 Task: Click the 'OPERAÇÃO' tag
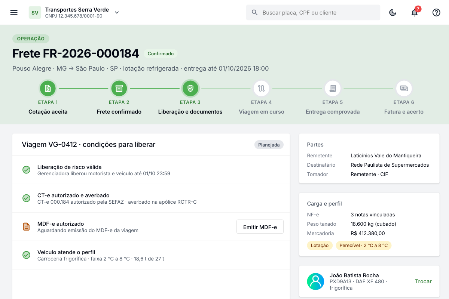[31, 38]
